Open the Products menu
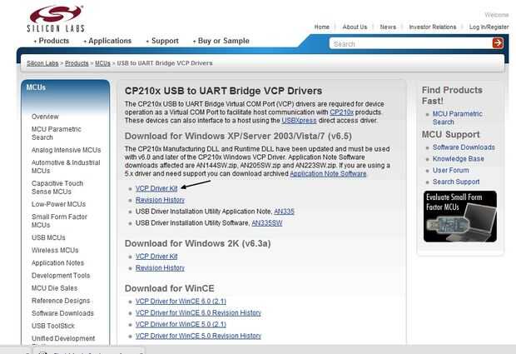 click(x=52, y=41)
